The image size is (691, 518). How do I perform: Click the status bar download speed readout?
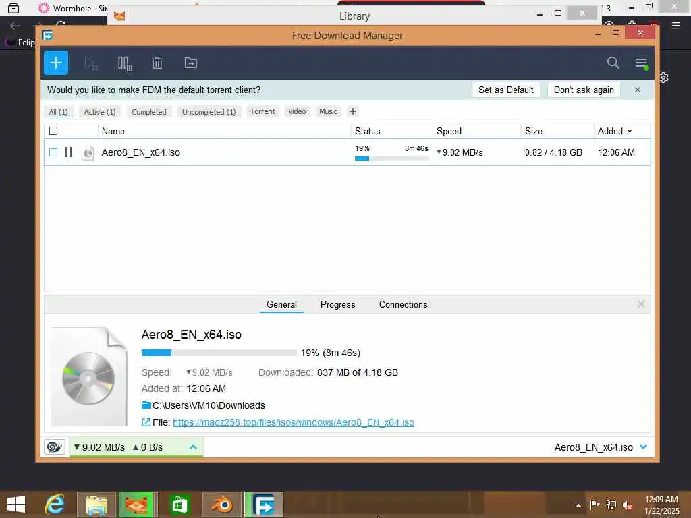pos(99,447)
